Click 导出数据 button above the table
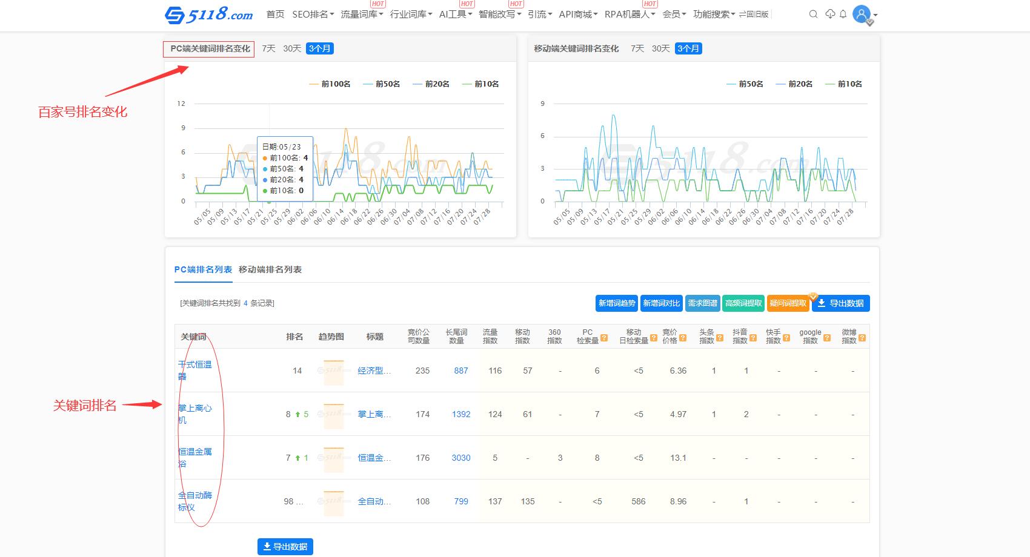The image size is (1030, 557). click(841, 303)
